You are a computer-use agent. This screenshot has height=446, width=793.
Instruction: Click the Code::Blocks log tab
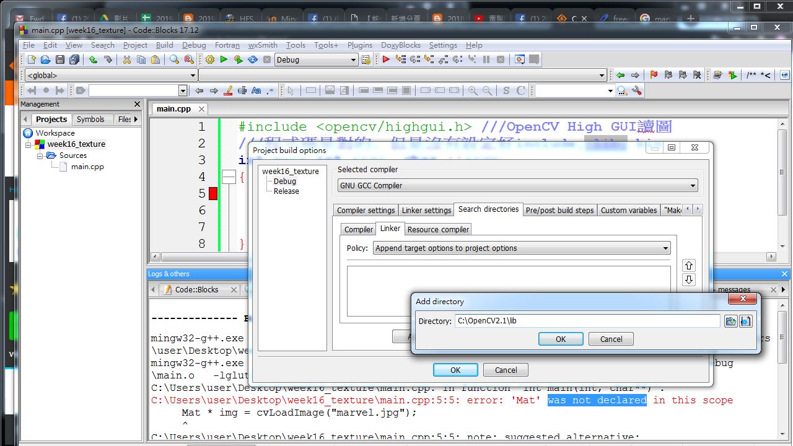pos(196,289)
